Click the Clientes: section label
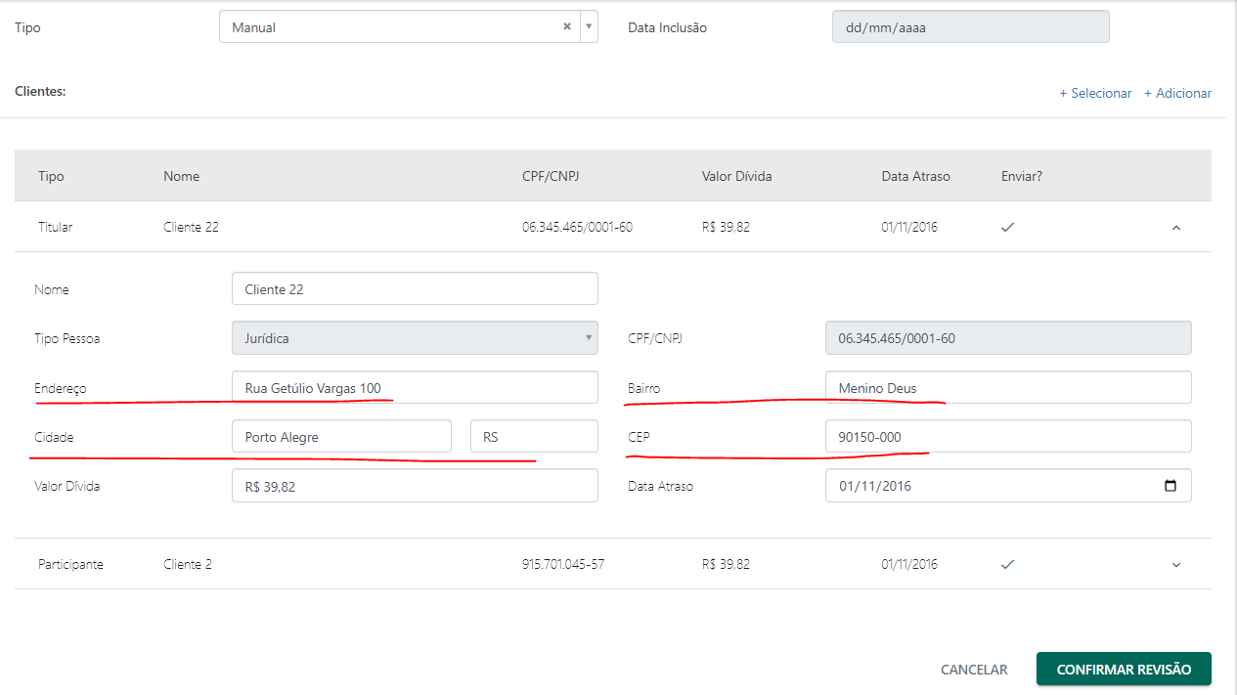Screen dimensions: 1237x695 click(x=40, y=91)
